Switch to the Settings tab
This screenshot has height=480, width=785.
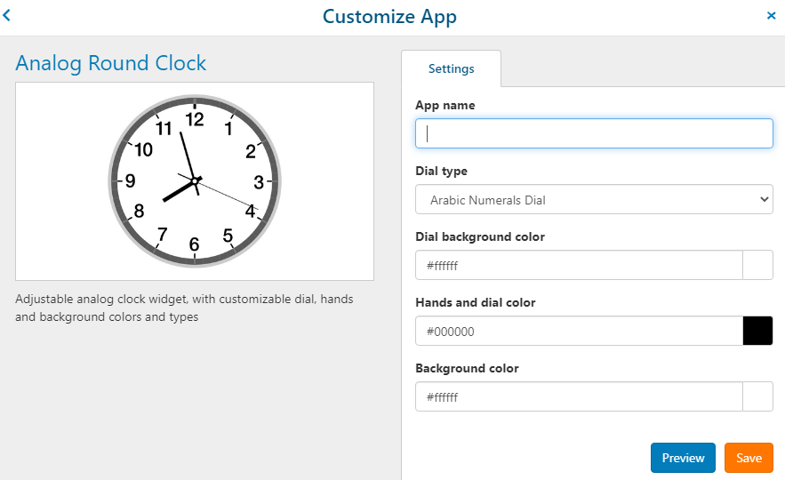(x=451, y=68)
